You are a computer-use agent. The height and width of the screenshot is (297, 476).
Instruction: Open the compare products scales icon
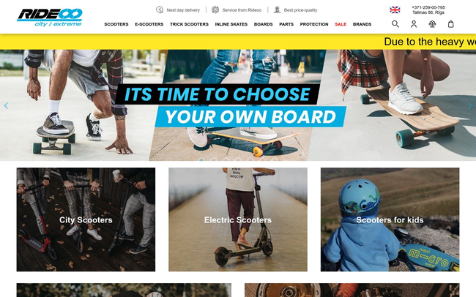tap(432, 24)
